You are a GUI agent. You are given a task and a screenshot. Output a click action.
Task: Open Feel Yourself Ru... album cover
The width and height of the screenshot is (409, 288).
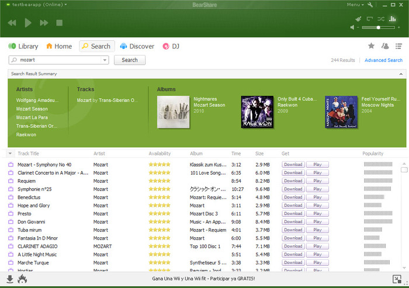341,112
